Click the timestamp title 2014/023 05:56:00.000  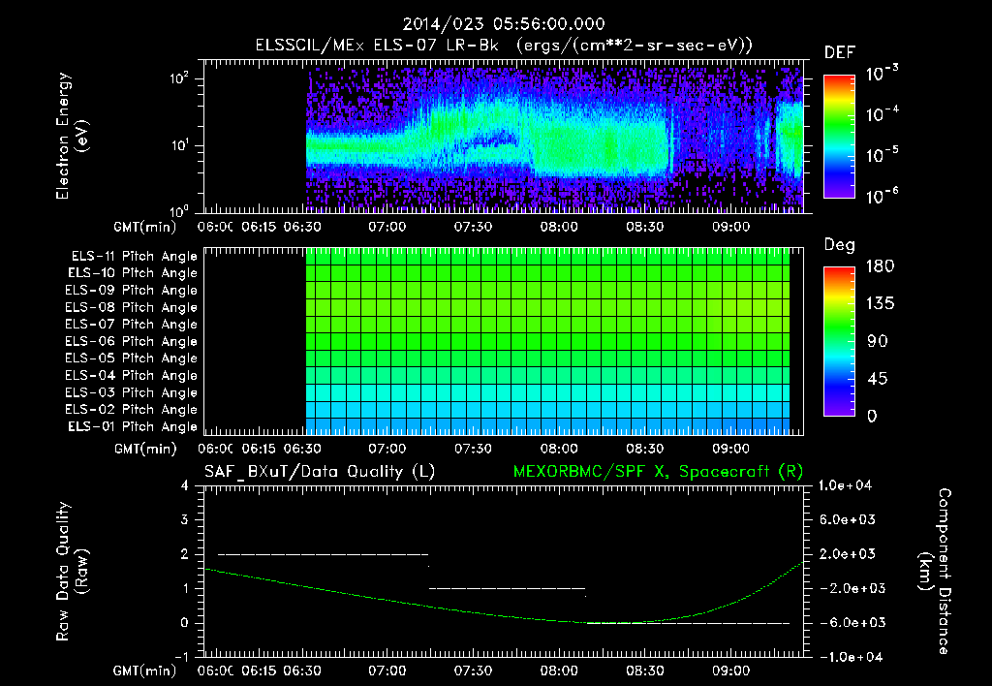504,24
